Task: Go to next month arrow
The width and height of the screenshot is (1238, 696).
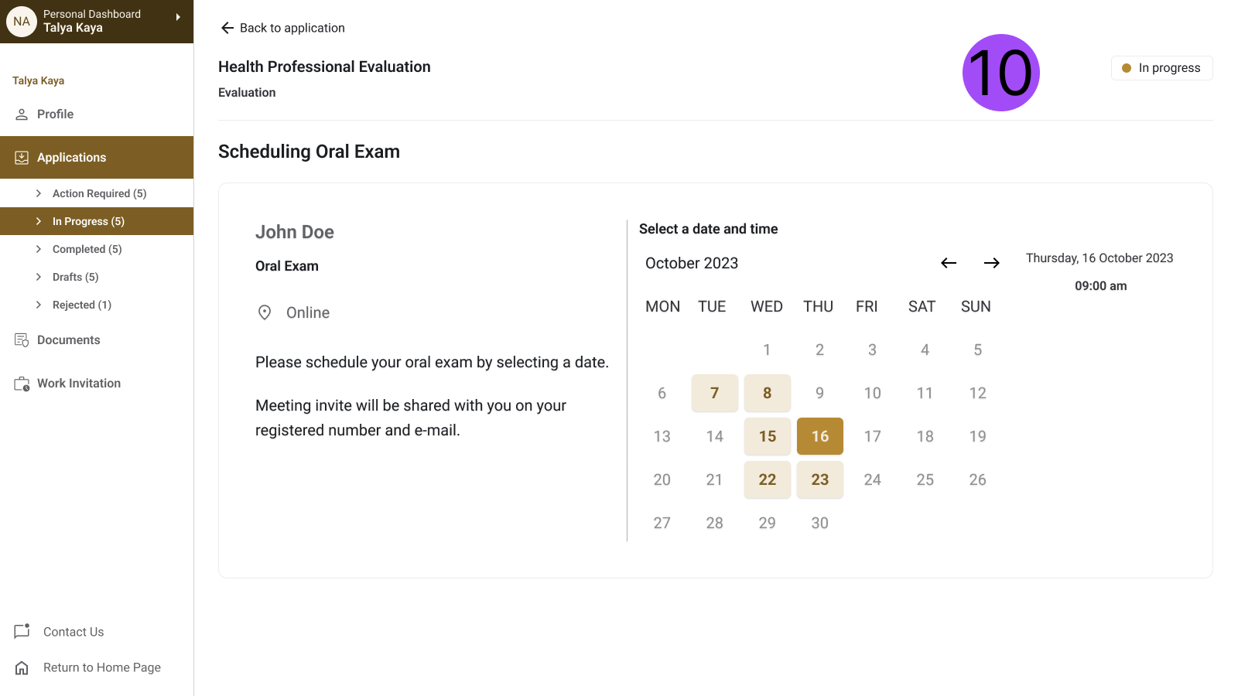Action: pyautogui.click(x=991, y=263)
